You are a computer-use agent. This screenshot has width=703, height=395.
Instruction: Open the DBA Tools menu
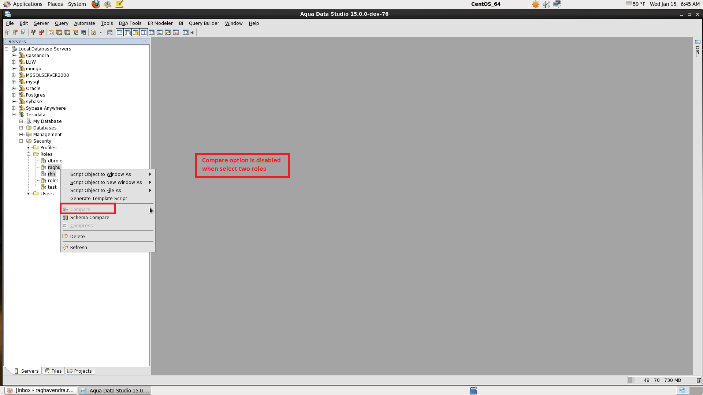(x=130, y=23)
